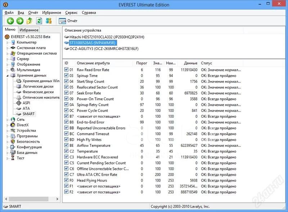This screenshot has height=212, width=288.
Task: Click the Up level arrow toolbar icon
Action: pos(30,21)
